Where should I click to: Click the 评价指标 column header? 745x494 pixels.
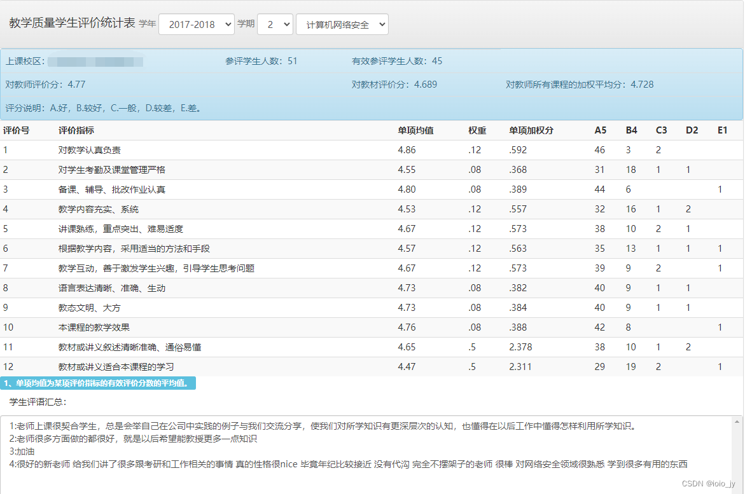[x=76, y=130]
